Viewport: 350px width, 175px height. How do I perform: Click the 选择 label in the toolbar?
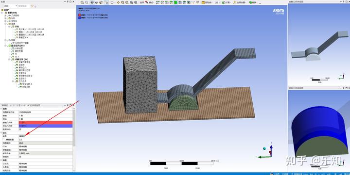tap(142, 2)
